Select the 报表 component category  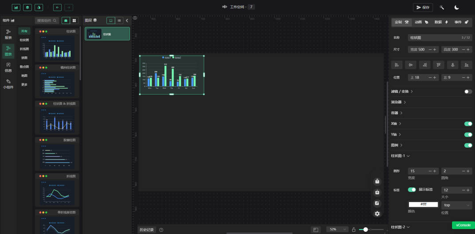[x=8, y=35]
